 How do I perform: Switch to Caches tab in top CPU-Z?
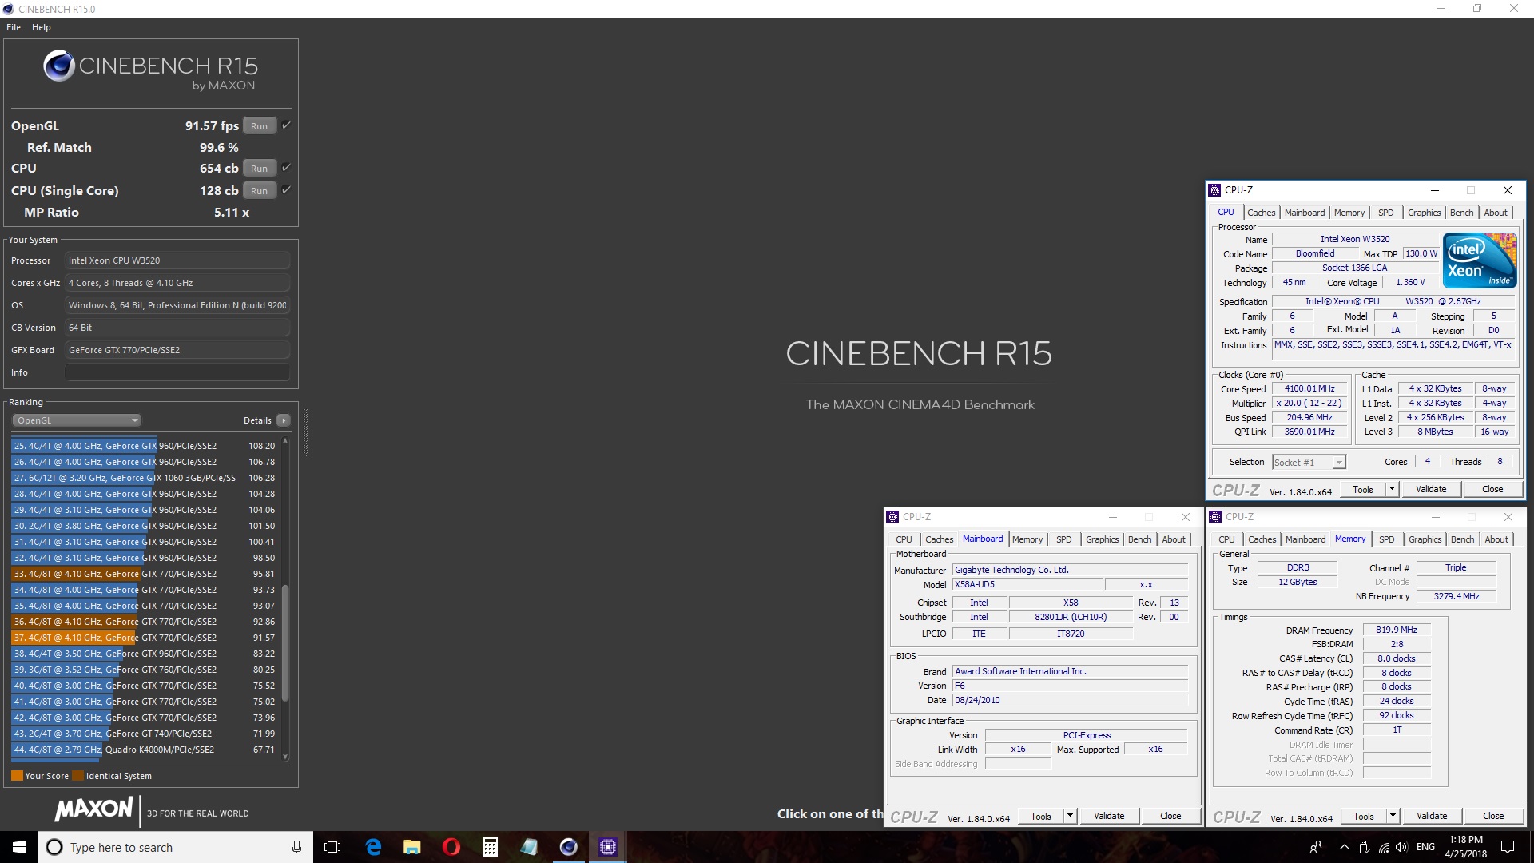(1262, 213)
